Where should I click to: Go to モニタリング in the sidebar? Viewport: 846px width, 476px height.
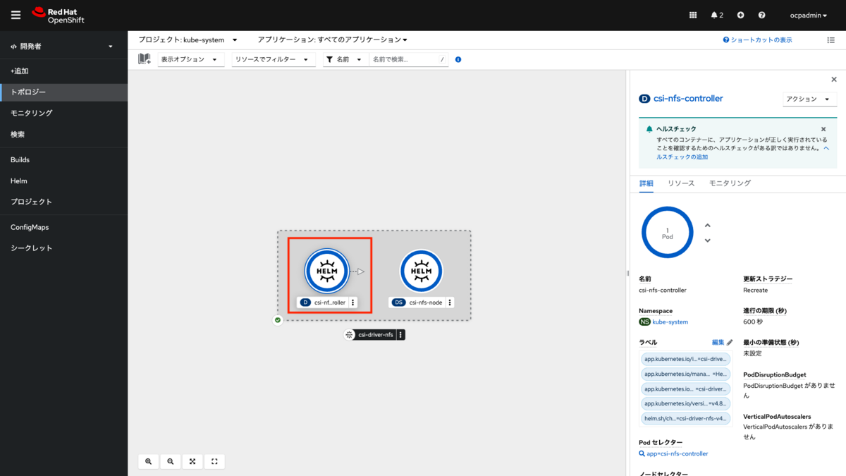(64, 113)
